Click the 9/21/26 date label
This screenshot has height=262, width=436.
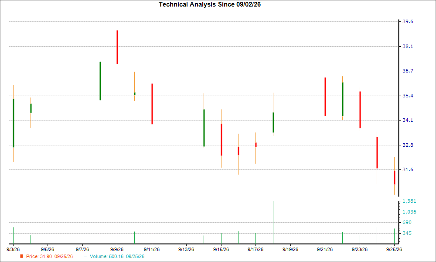click(x=325, y=249)
